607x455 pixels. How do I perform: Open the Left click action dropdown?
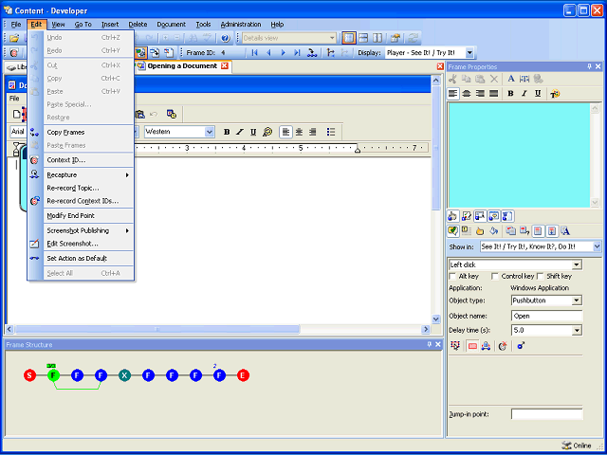(577, 265)
